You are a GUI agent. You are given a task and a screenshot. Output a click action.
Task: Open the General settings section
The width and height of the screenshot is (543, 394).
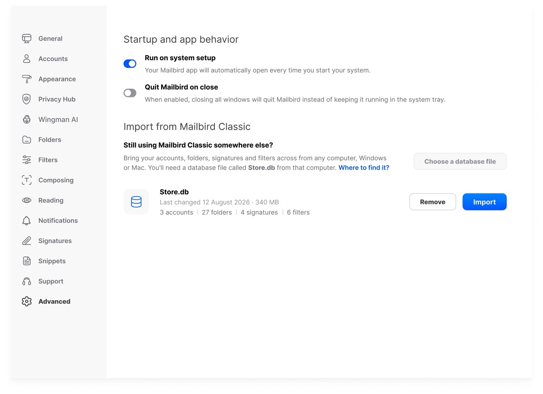tap(50, 39)
